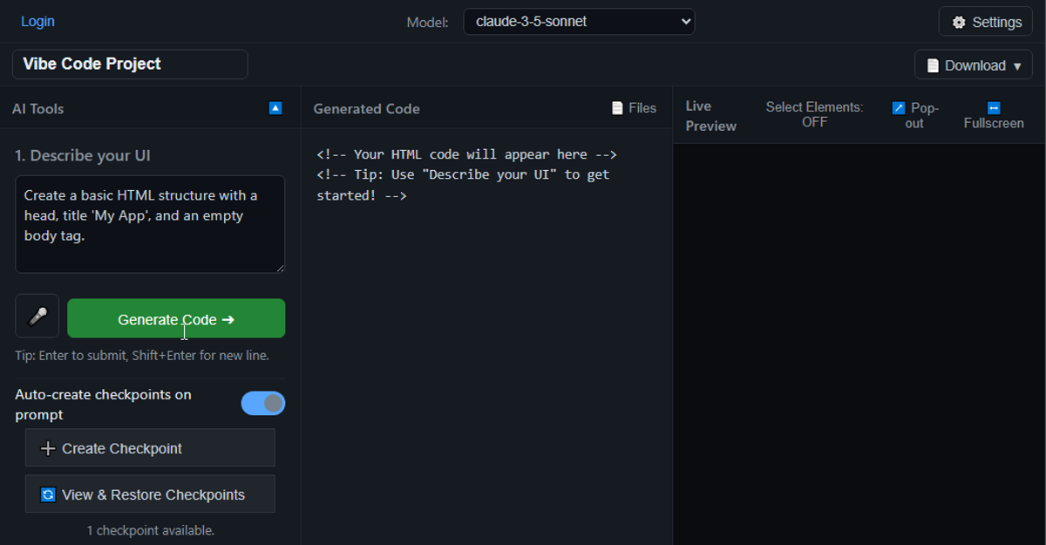The image size is (1046, 545).
Task: Toggle Select Elements mode on
Action: coord(814,114)
